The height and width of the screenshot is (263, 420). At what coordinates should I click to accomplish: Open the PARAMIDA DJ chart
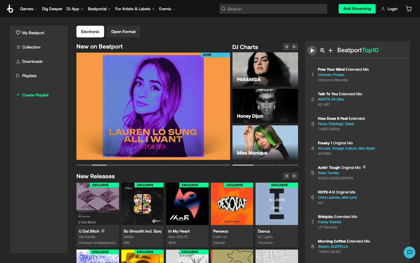pos(265,69)
